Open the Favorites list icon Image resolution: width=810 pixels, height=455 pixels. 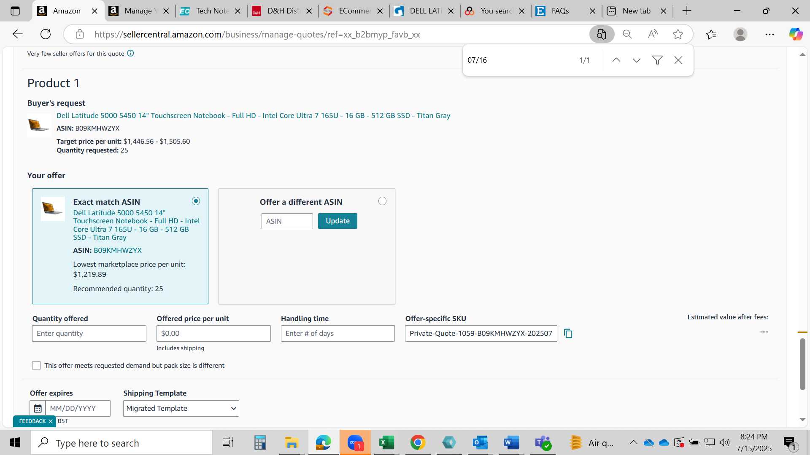coord(711,34)
